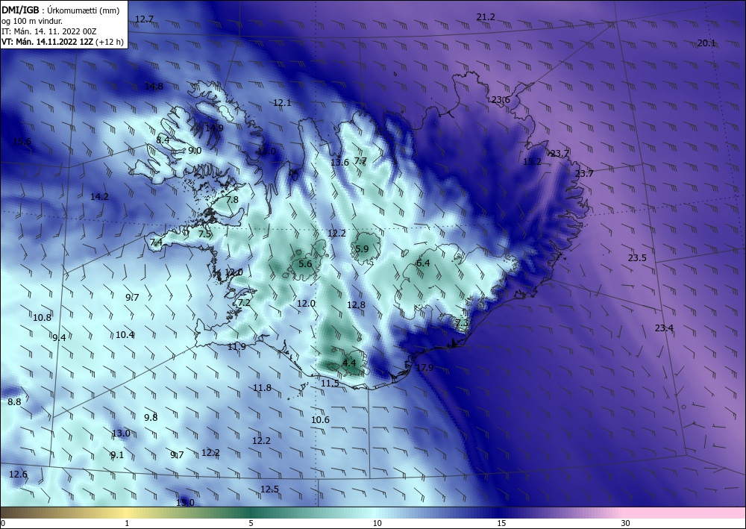Screen dimensions: 746x529
Task: Click the 'DMI/IGB : Úrkomumætti (mm)' title text
Action: tap(60, 10)
